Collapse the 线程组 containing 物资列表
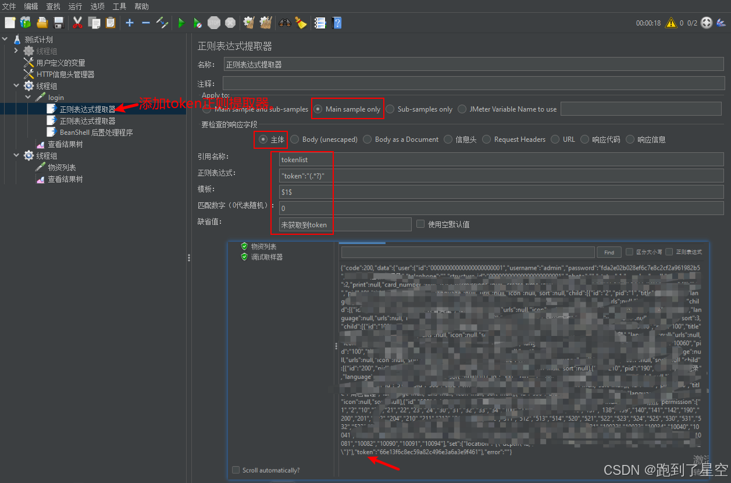 16,156
